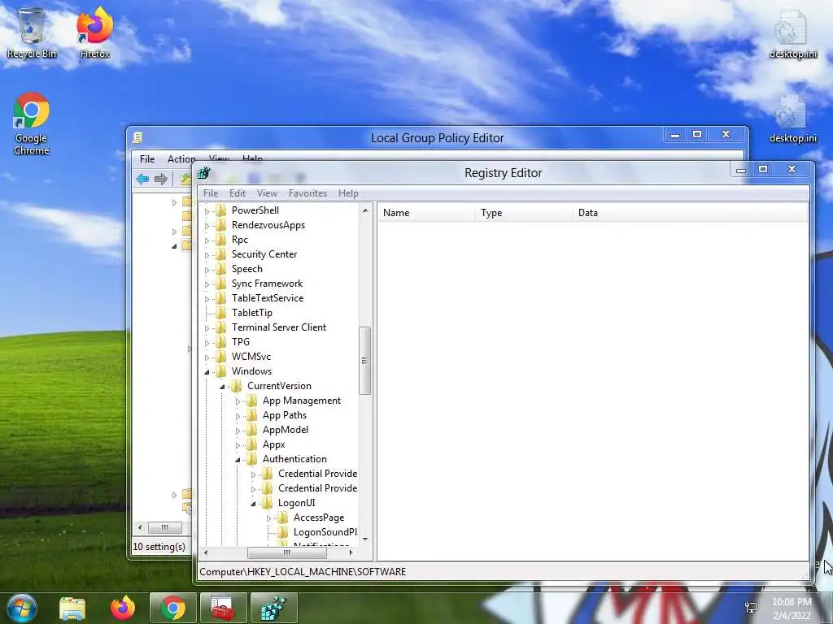This screenshot has height=624, width=833.
Task: Select the Appx registry key
Action: click(x=273, y=444)
